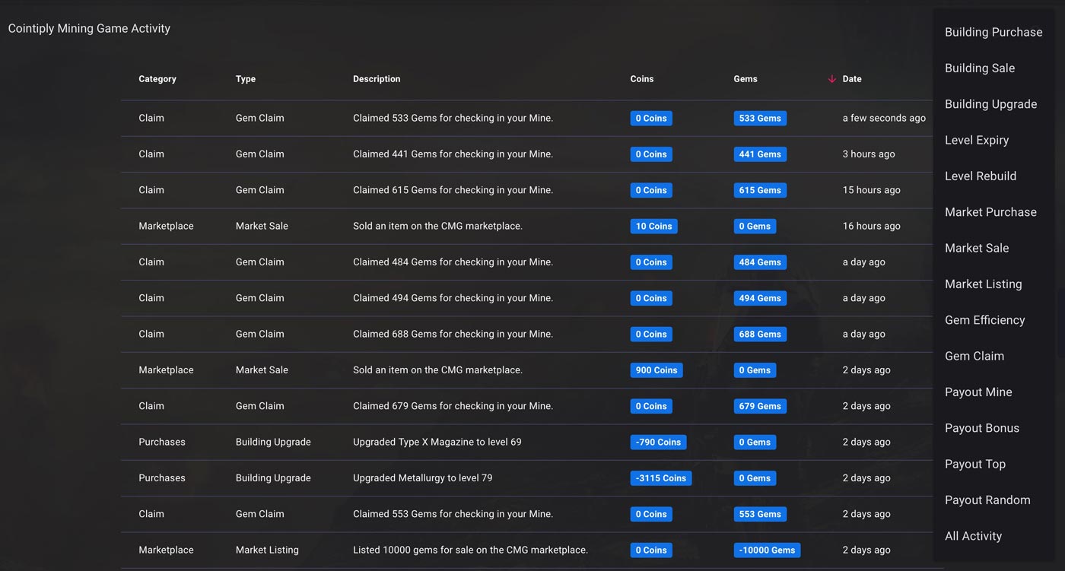Screen dimensions: 1065x571
Task: Choose Building Sale in the filter menu
Action: tap(980, 68)
